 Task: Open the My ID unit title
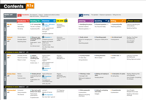[9, 25]
